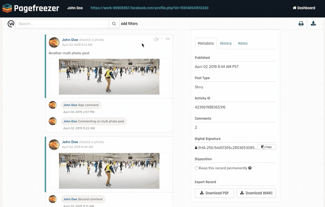Click the lock icon beside SHA-256
Screen dimensions: 325x207
[196, 148]
